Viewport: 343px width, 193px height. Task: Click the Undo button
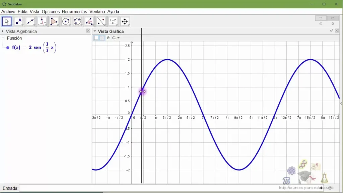coord(321,18)
